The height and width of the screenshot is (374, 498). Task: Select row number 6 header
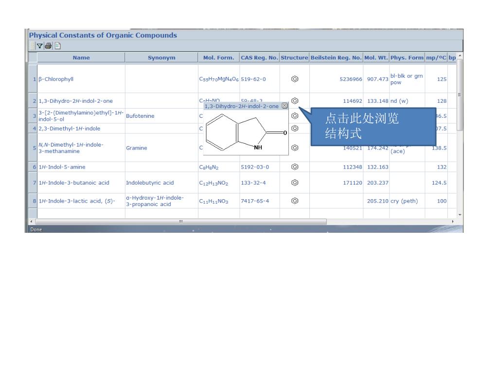click(x=33, y=167)
